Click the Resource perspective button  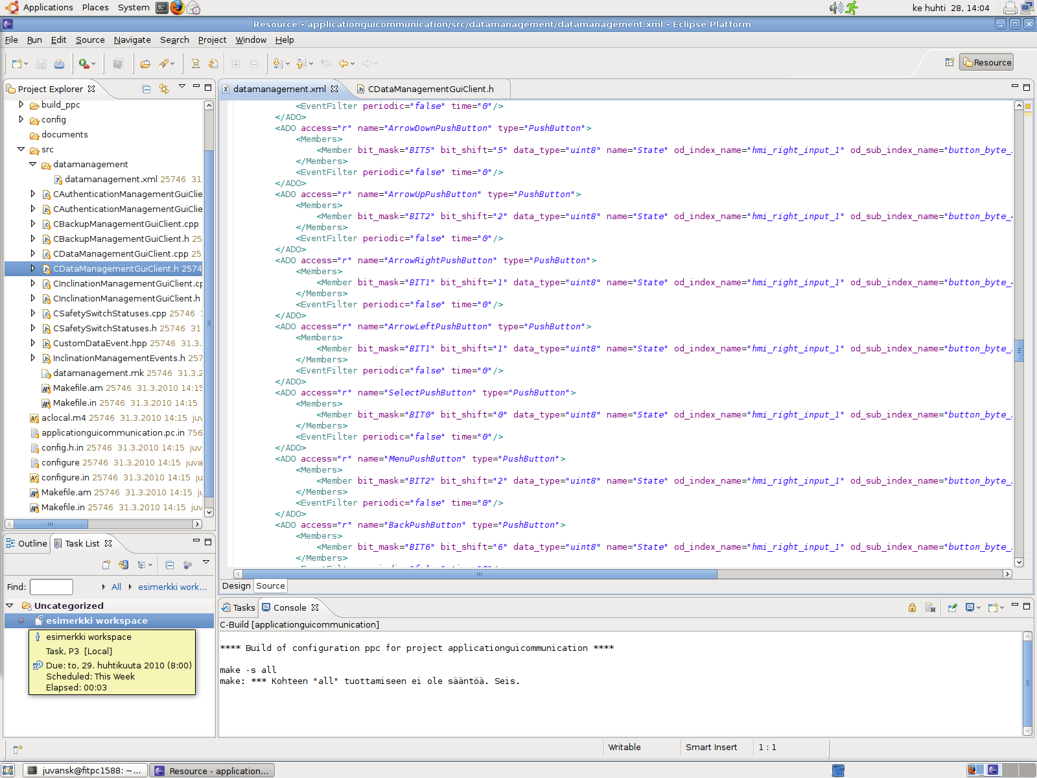click(x=986, y=62)
